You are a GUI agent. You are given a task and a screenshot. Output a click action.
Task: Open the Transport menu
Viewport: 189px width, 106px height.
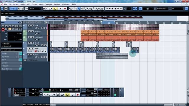[49, 4]
